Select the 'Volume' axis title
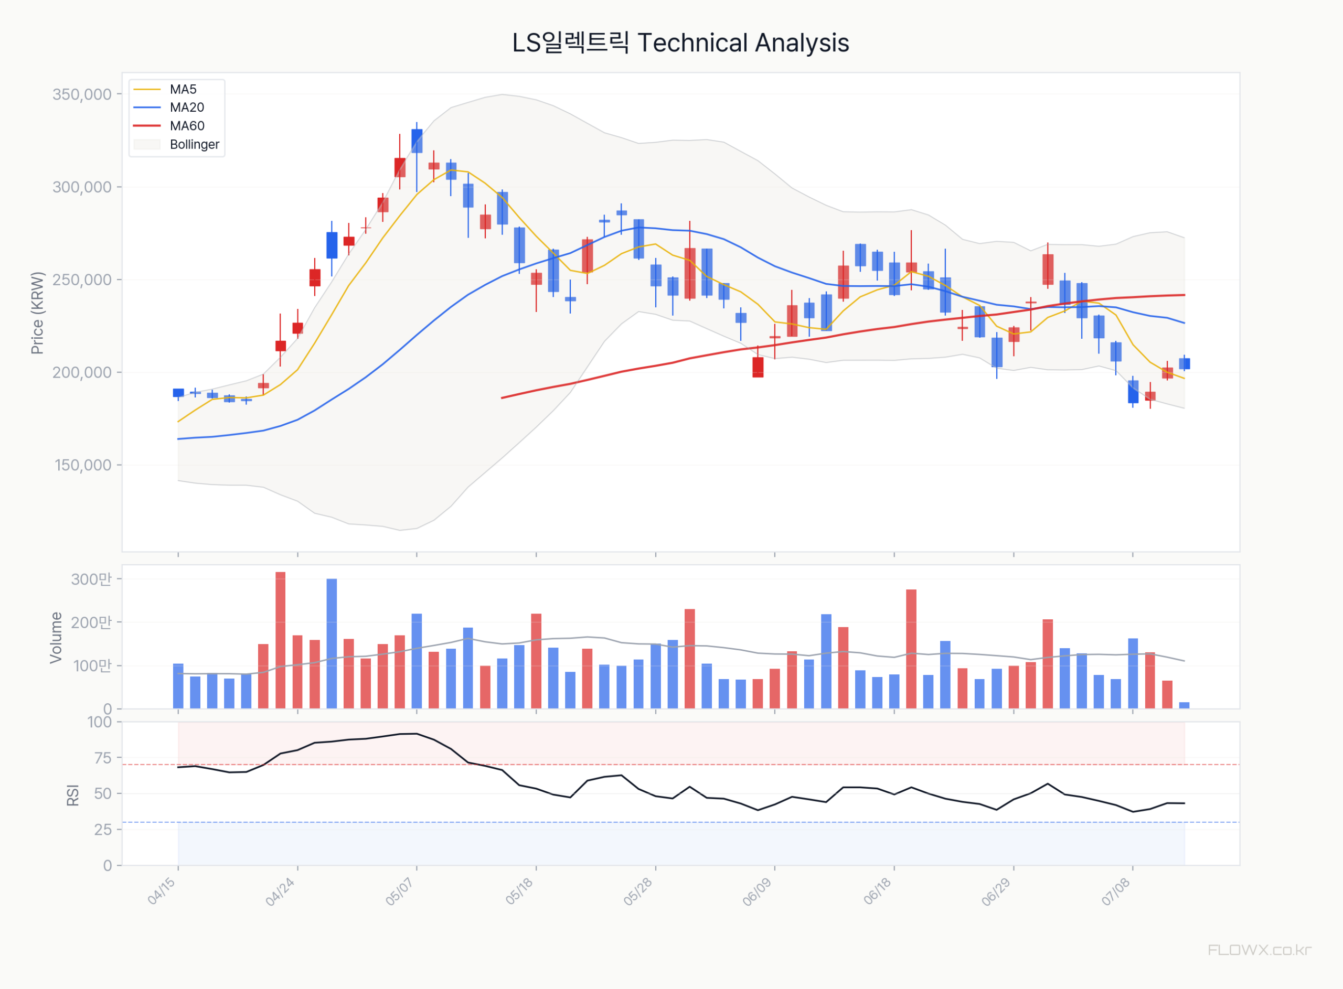Screen dimensions: 1343x989 [x=56, y=638]
